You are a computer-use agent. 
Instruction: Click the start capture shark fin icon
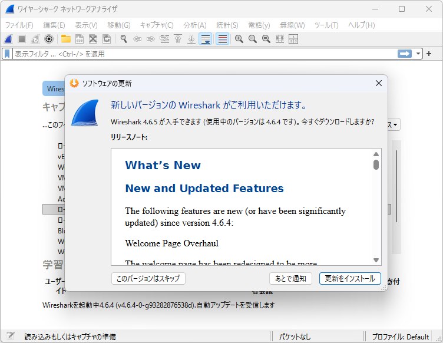pos(8,39)
